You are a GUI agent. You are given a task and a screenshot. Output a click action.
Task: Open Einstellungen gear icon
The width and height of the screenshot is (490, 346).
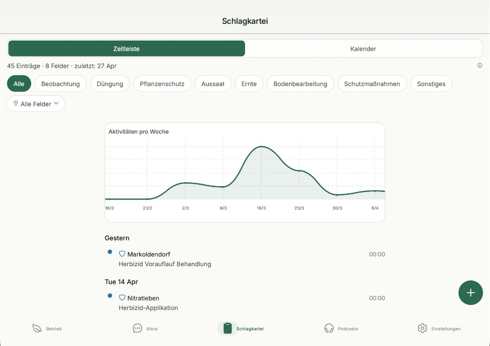pyautogui.click(x=422, y=328)
